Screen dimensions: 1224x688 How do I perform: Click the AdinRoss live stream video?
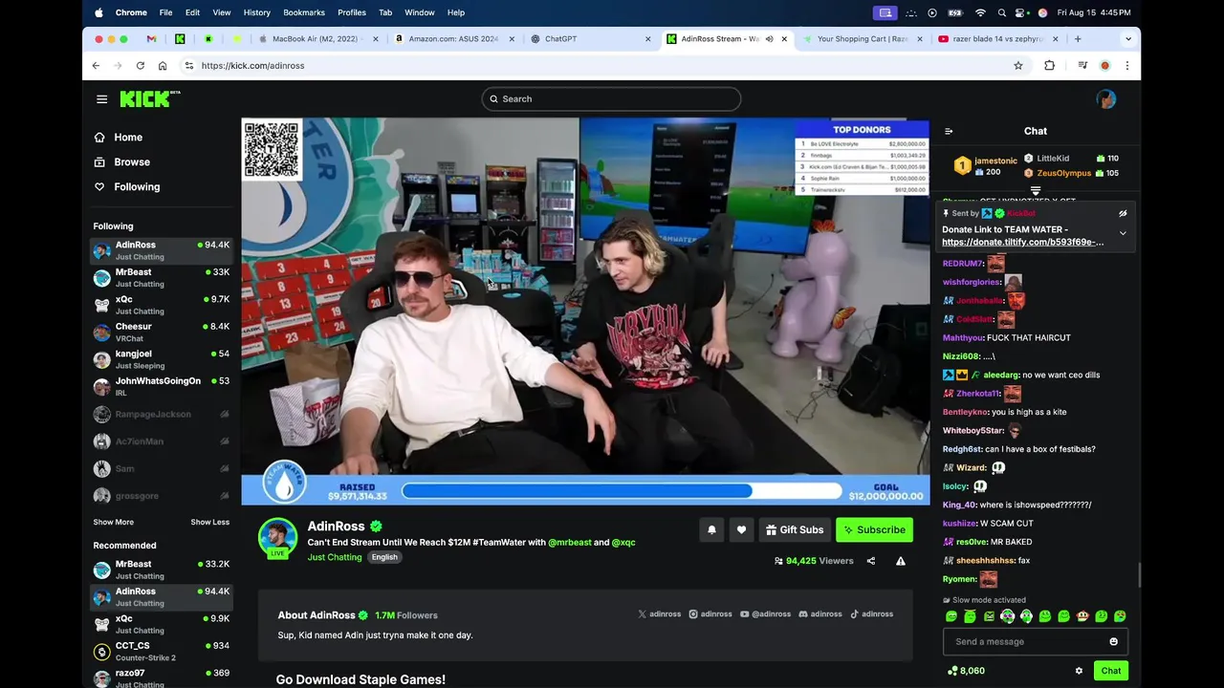coord(584,311)
